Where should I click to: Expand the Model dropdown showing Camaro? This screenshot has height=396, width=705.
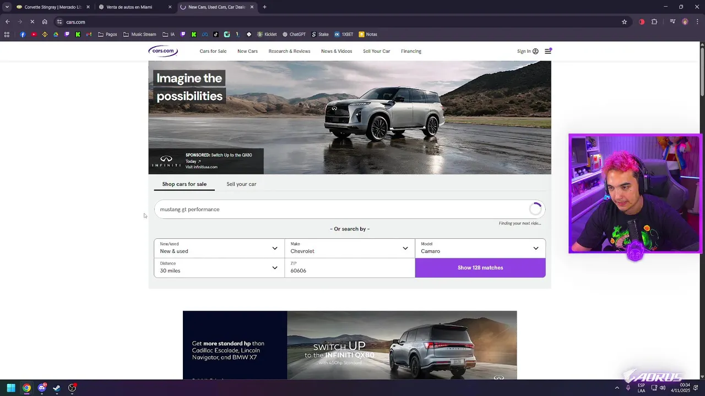coord(480,248)
